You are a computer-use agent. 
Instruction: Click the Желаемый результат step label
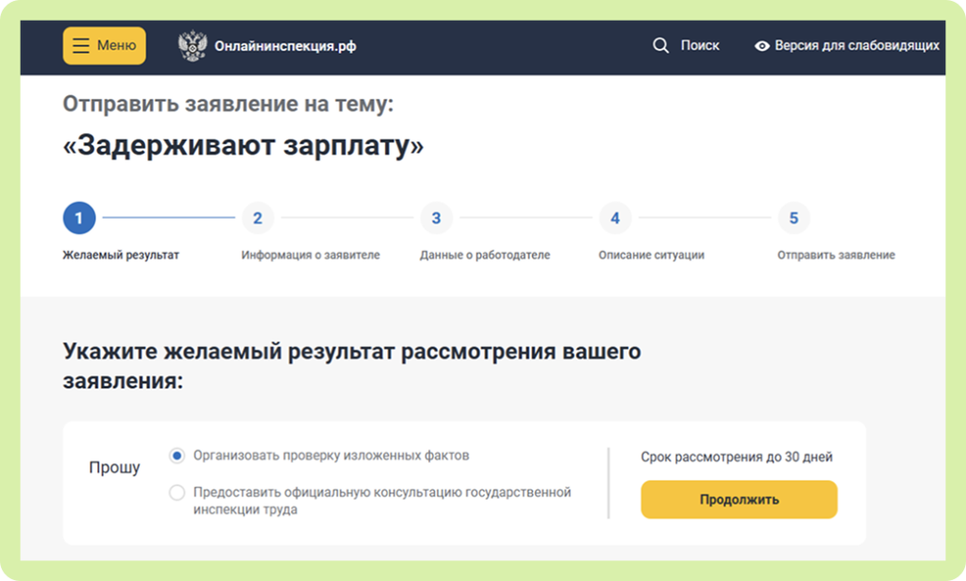(x=121, y=255)
